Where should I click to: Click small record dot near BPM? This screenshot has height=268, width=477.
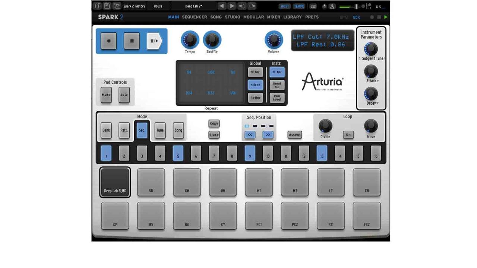click(372, 17)
